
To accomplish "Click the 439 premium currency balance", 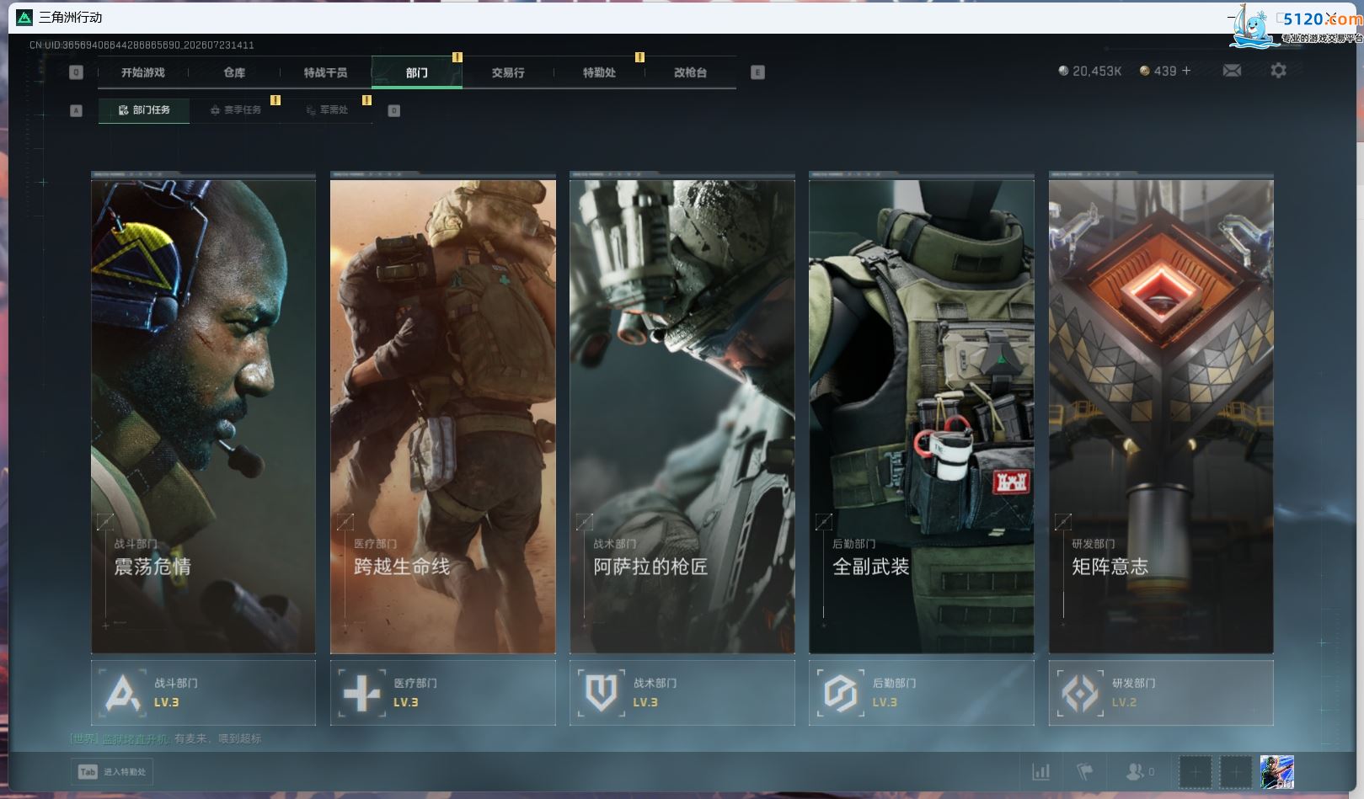I will coord(1158,72).
